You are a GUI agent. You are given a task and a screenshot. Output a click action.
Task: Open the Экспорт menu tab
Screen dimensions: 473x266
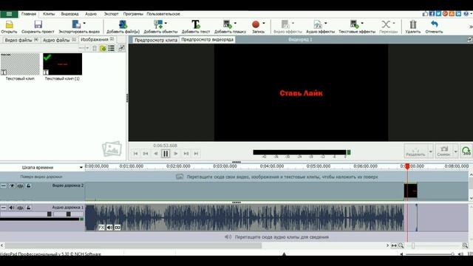[112, 14]
